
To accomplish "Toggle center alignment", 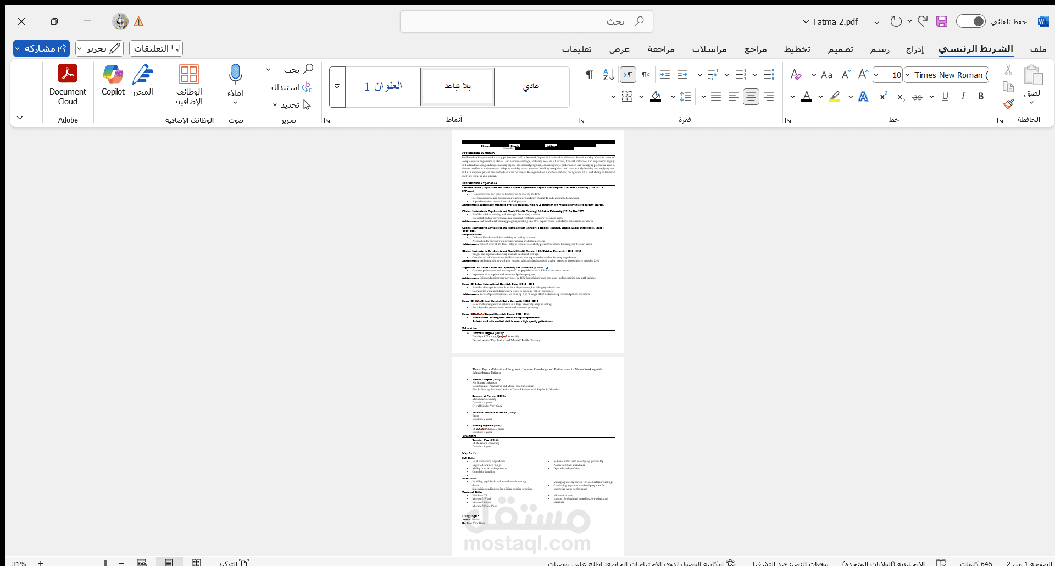I will point(751,97).
